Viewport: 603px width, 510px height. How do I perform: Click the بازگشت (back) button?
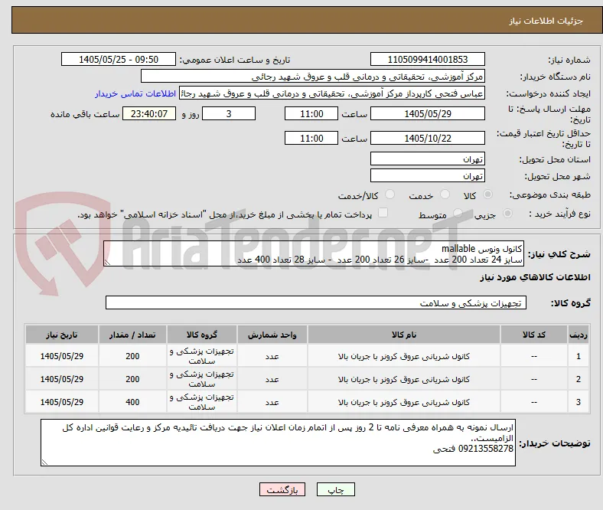(x=282, y=489)
